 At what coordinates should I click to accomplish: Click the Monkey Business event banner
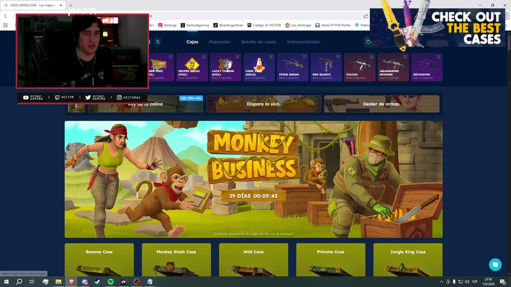(254, 179)
